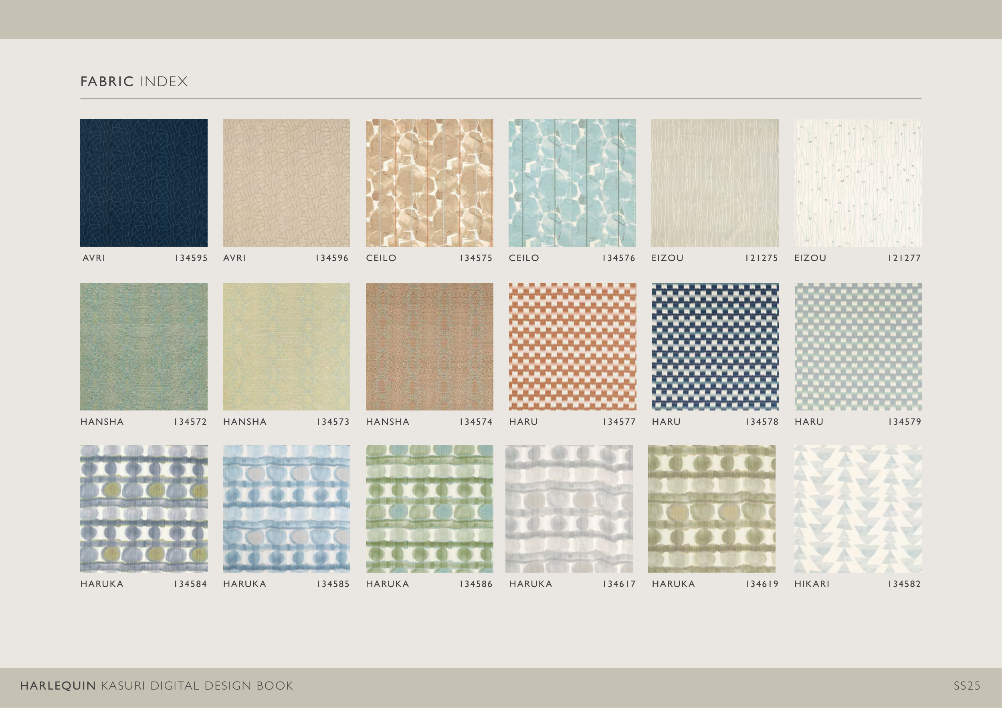Click the aqua Ceilo 134576 swatch
The width and height of the screenshot is (1002, 708).
(x=572, y=183)
